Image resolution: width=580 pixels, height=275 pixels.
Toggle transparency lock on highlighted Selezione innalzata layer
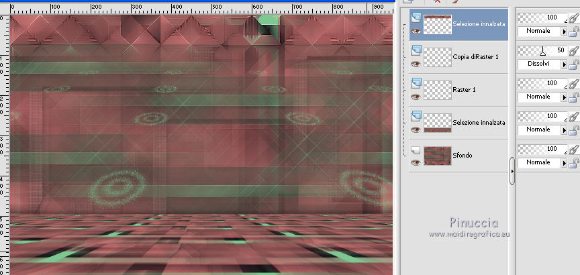(574, 32)
